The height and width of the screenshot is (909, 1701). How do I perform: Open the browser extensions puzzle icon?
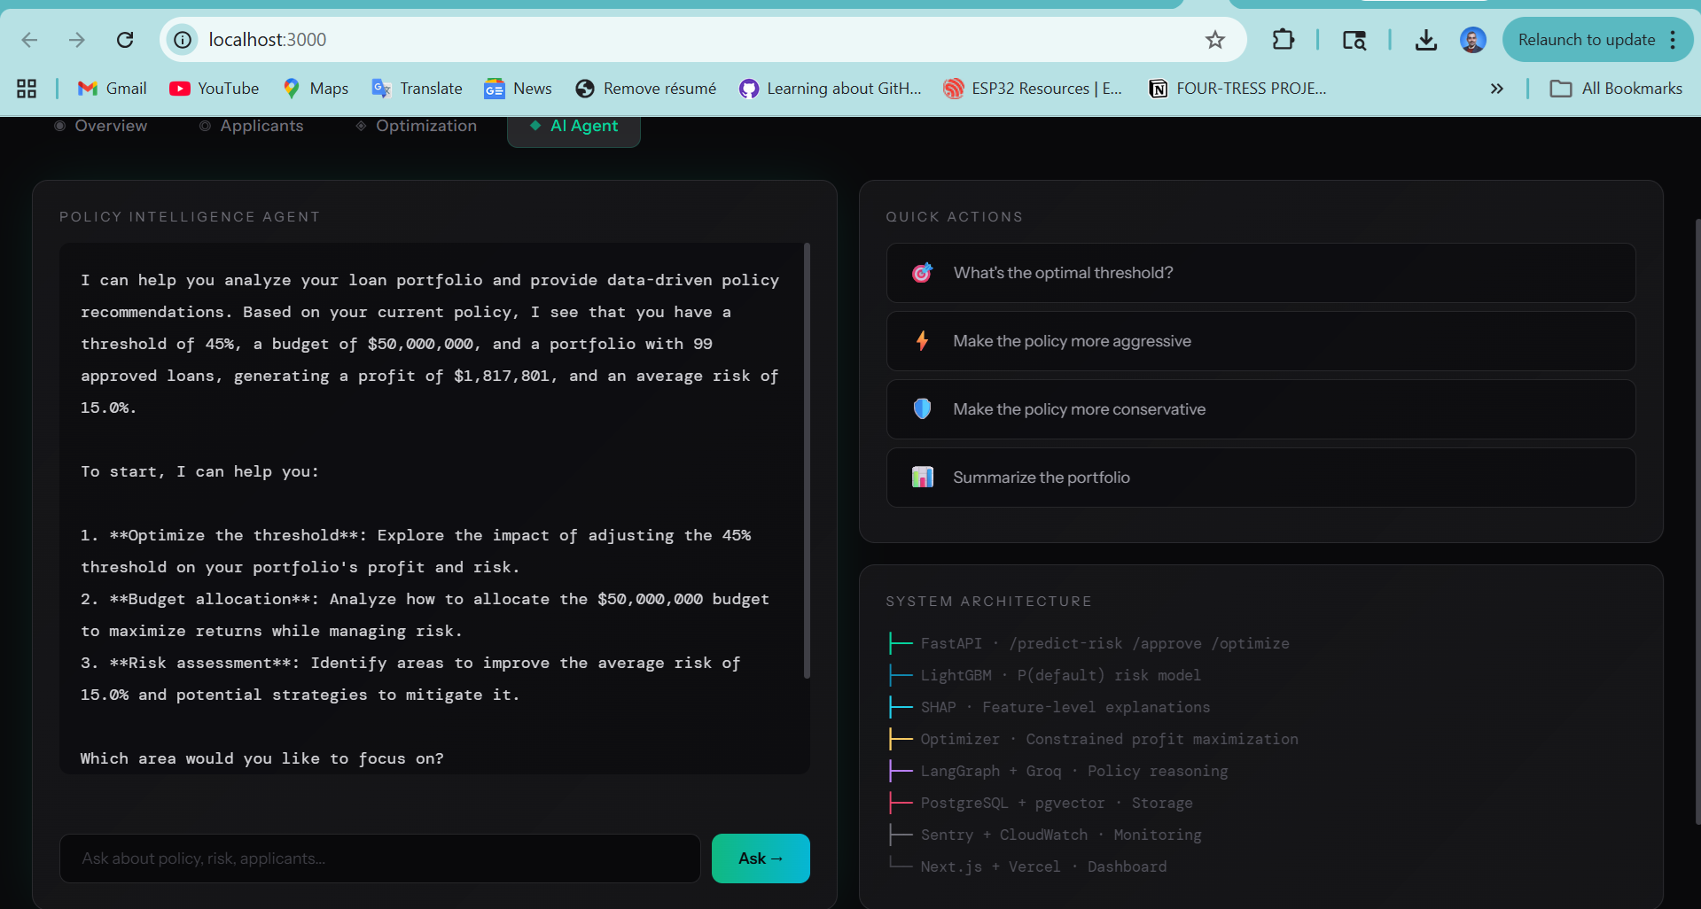1283,40
